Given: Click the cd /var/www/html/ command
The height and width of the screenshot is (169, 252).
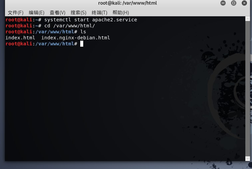Looking at the screenshot, I should click(x=70, y=26).
